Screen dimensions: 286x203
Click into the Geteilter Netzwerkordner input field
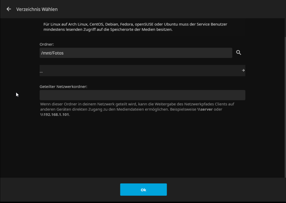click(142, 95)
